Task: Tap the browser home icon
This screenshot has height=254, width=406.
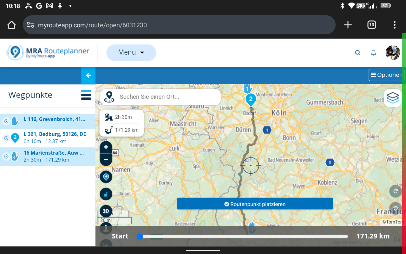Action: [x=11, y=25]
